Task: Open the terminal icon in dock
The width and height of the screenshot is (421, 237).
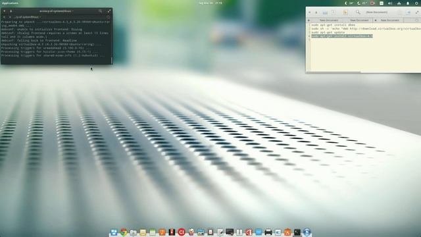Action: (x=297, y=232)
